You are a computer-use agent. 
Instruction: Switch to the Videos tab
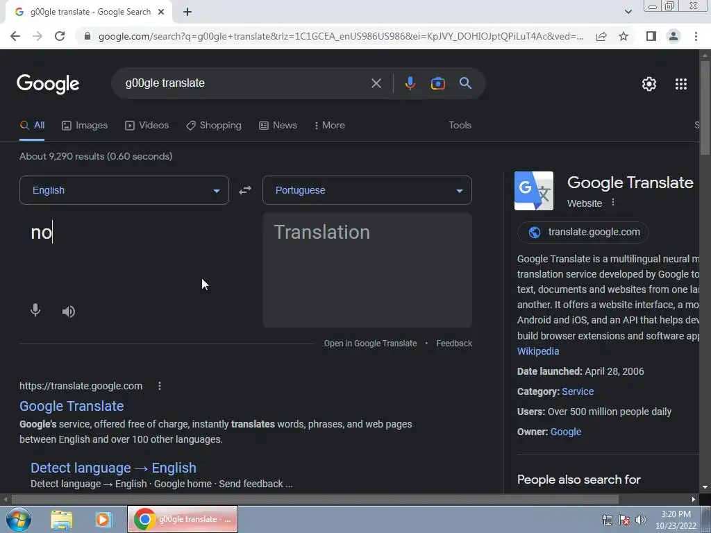click(147, 126)
